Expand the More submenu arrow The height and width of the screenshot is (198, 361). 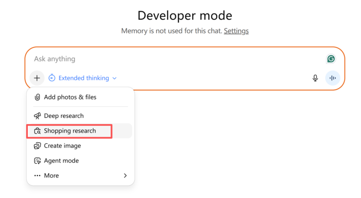click(125, 175)
